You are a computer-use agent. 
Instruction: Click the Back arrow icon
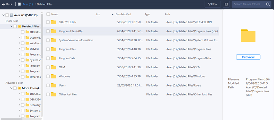3,4
